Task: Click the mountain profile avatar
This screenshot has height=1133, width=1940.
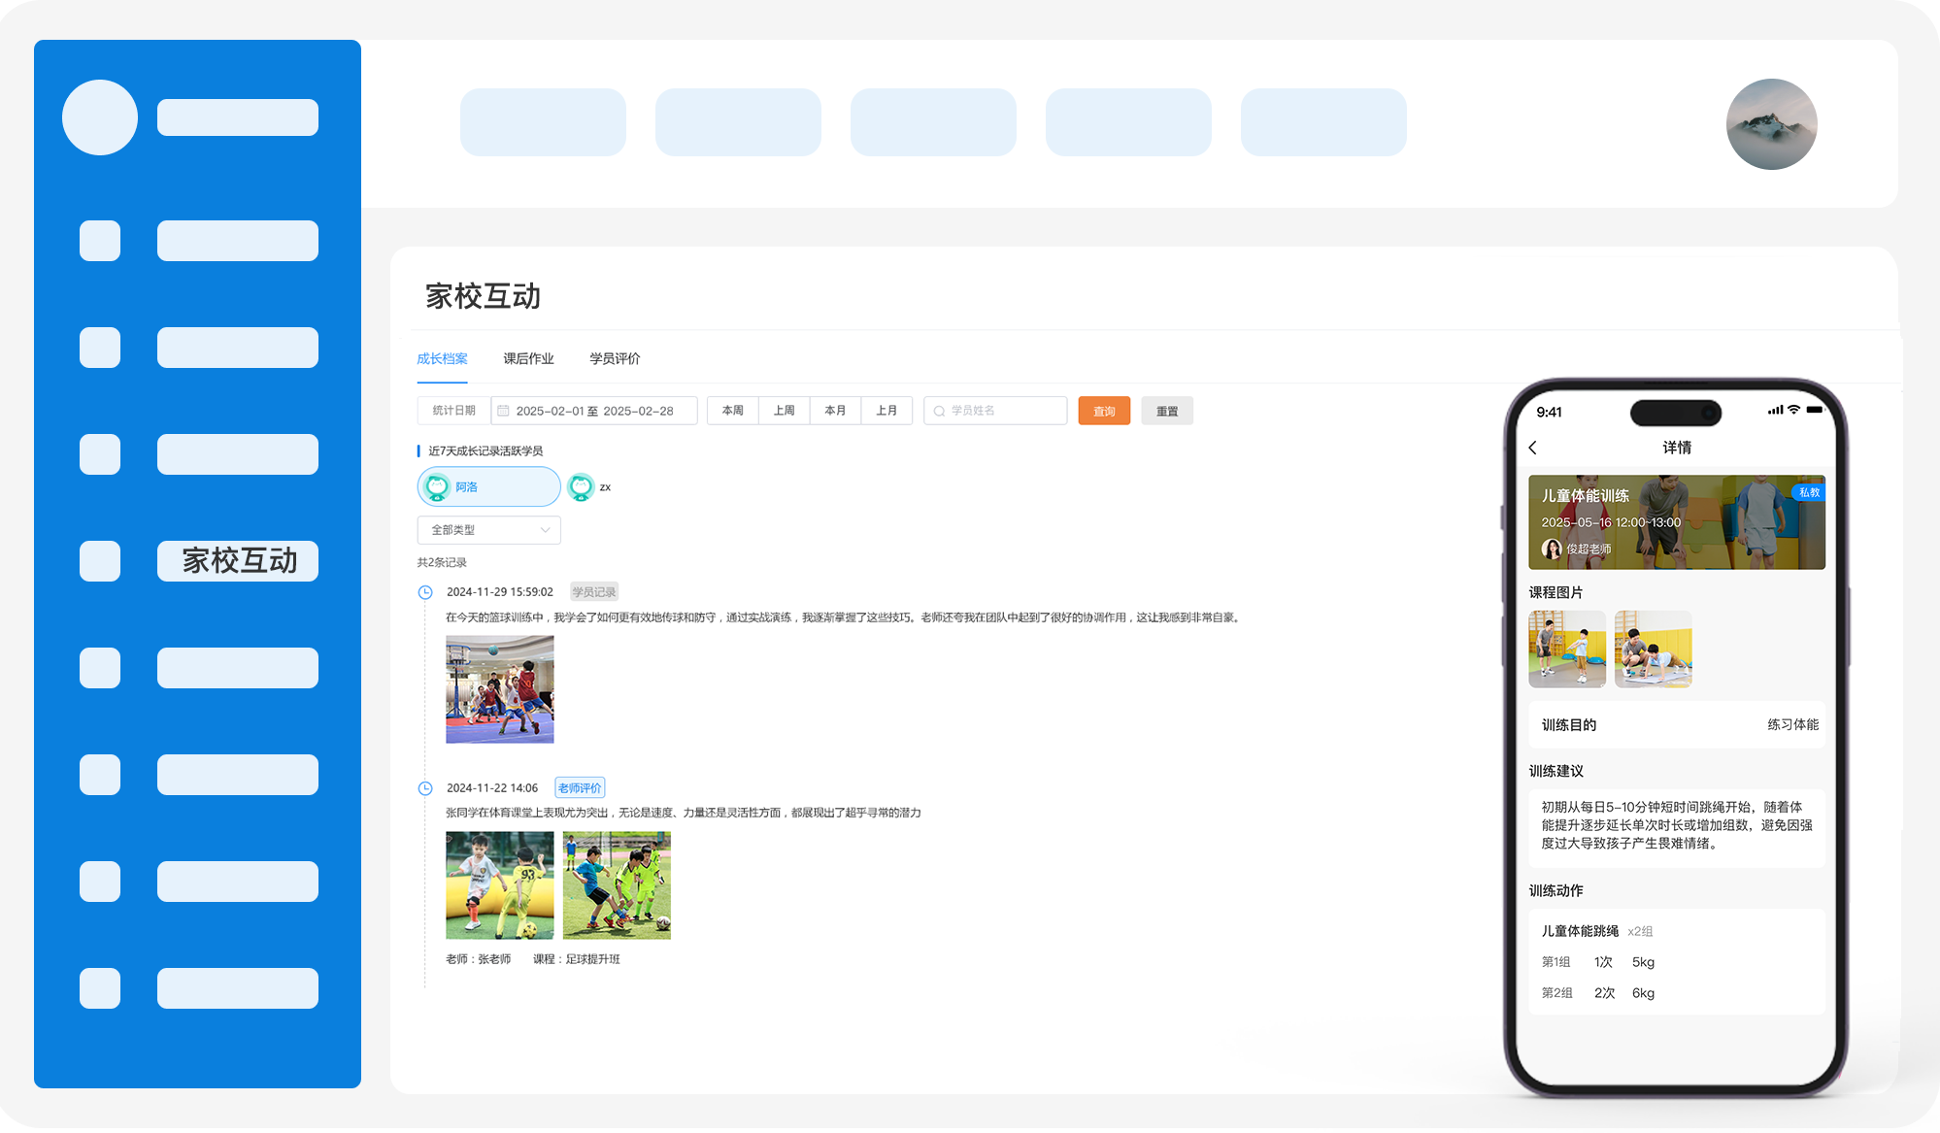Action: coord(1771,124)
